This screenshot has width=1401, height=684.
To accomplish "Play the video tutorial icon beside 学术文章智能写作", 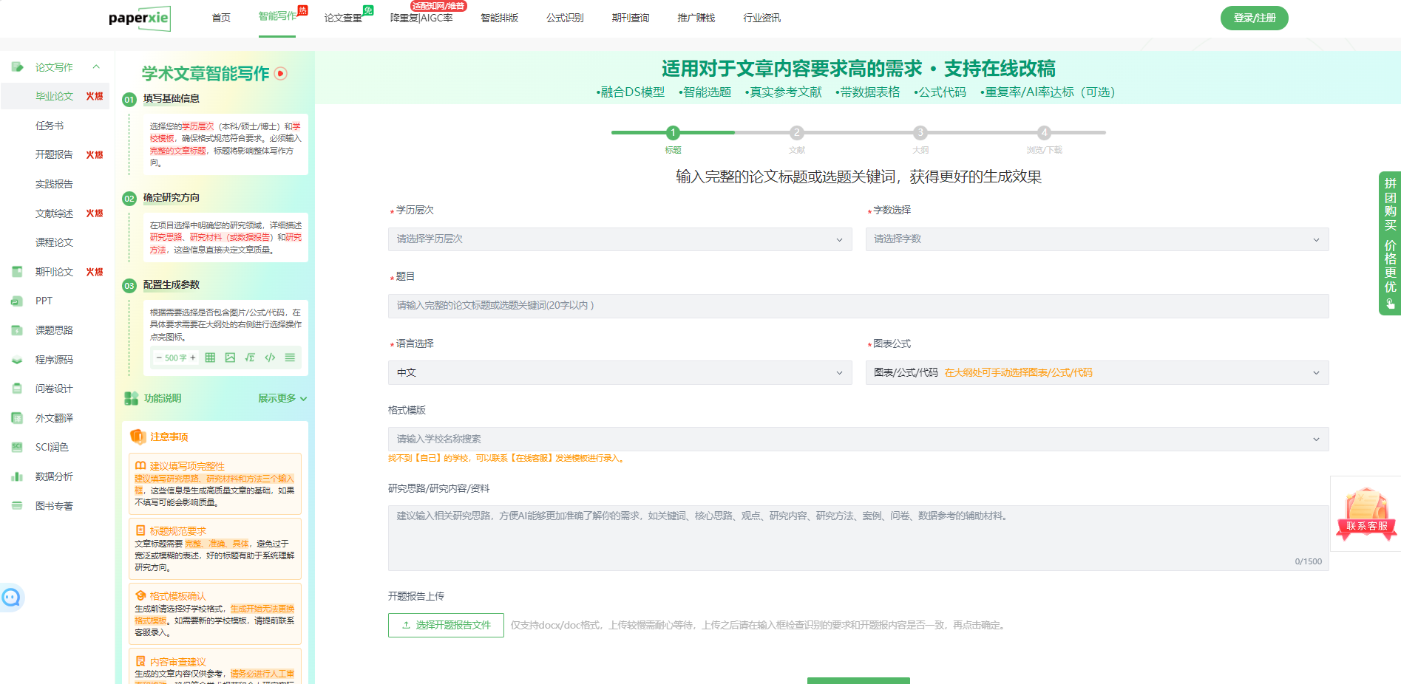I will click(281, 73).
